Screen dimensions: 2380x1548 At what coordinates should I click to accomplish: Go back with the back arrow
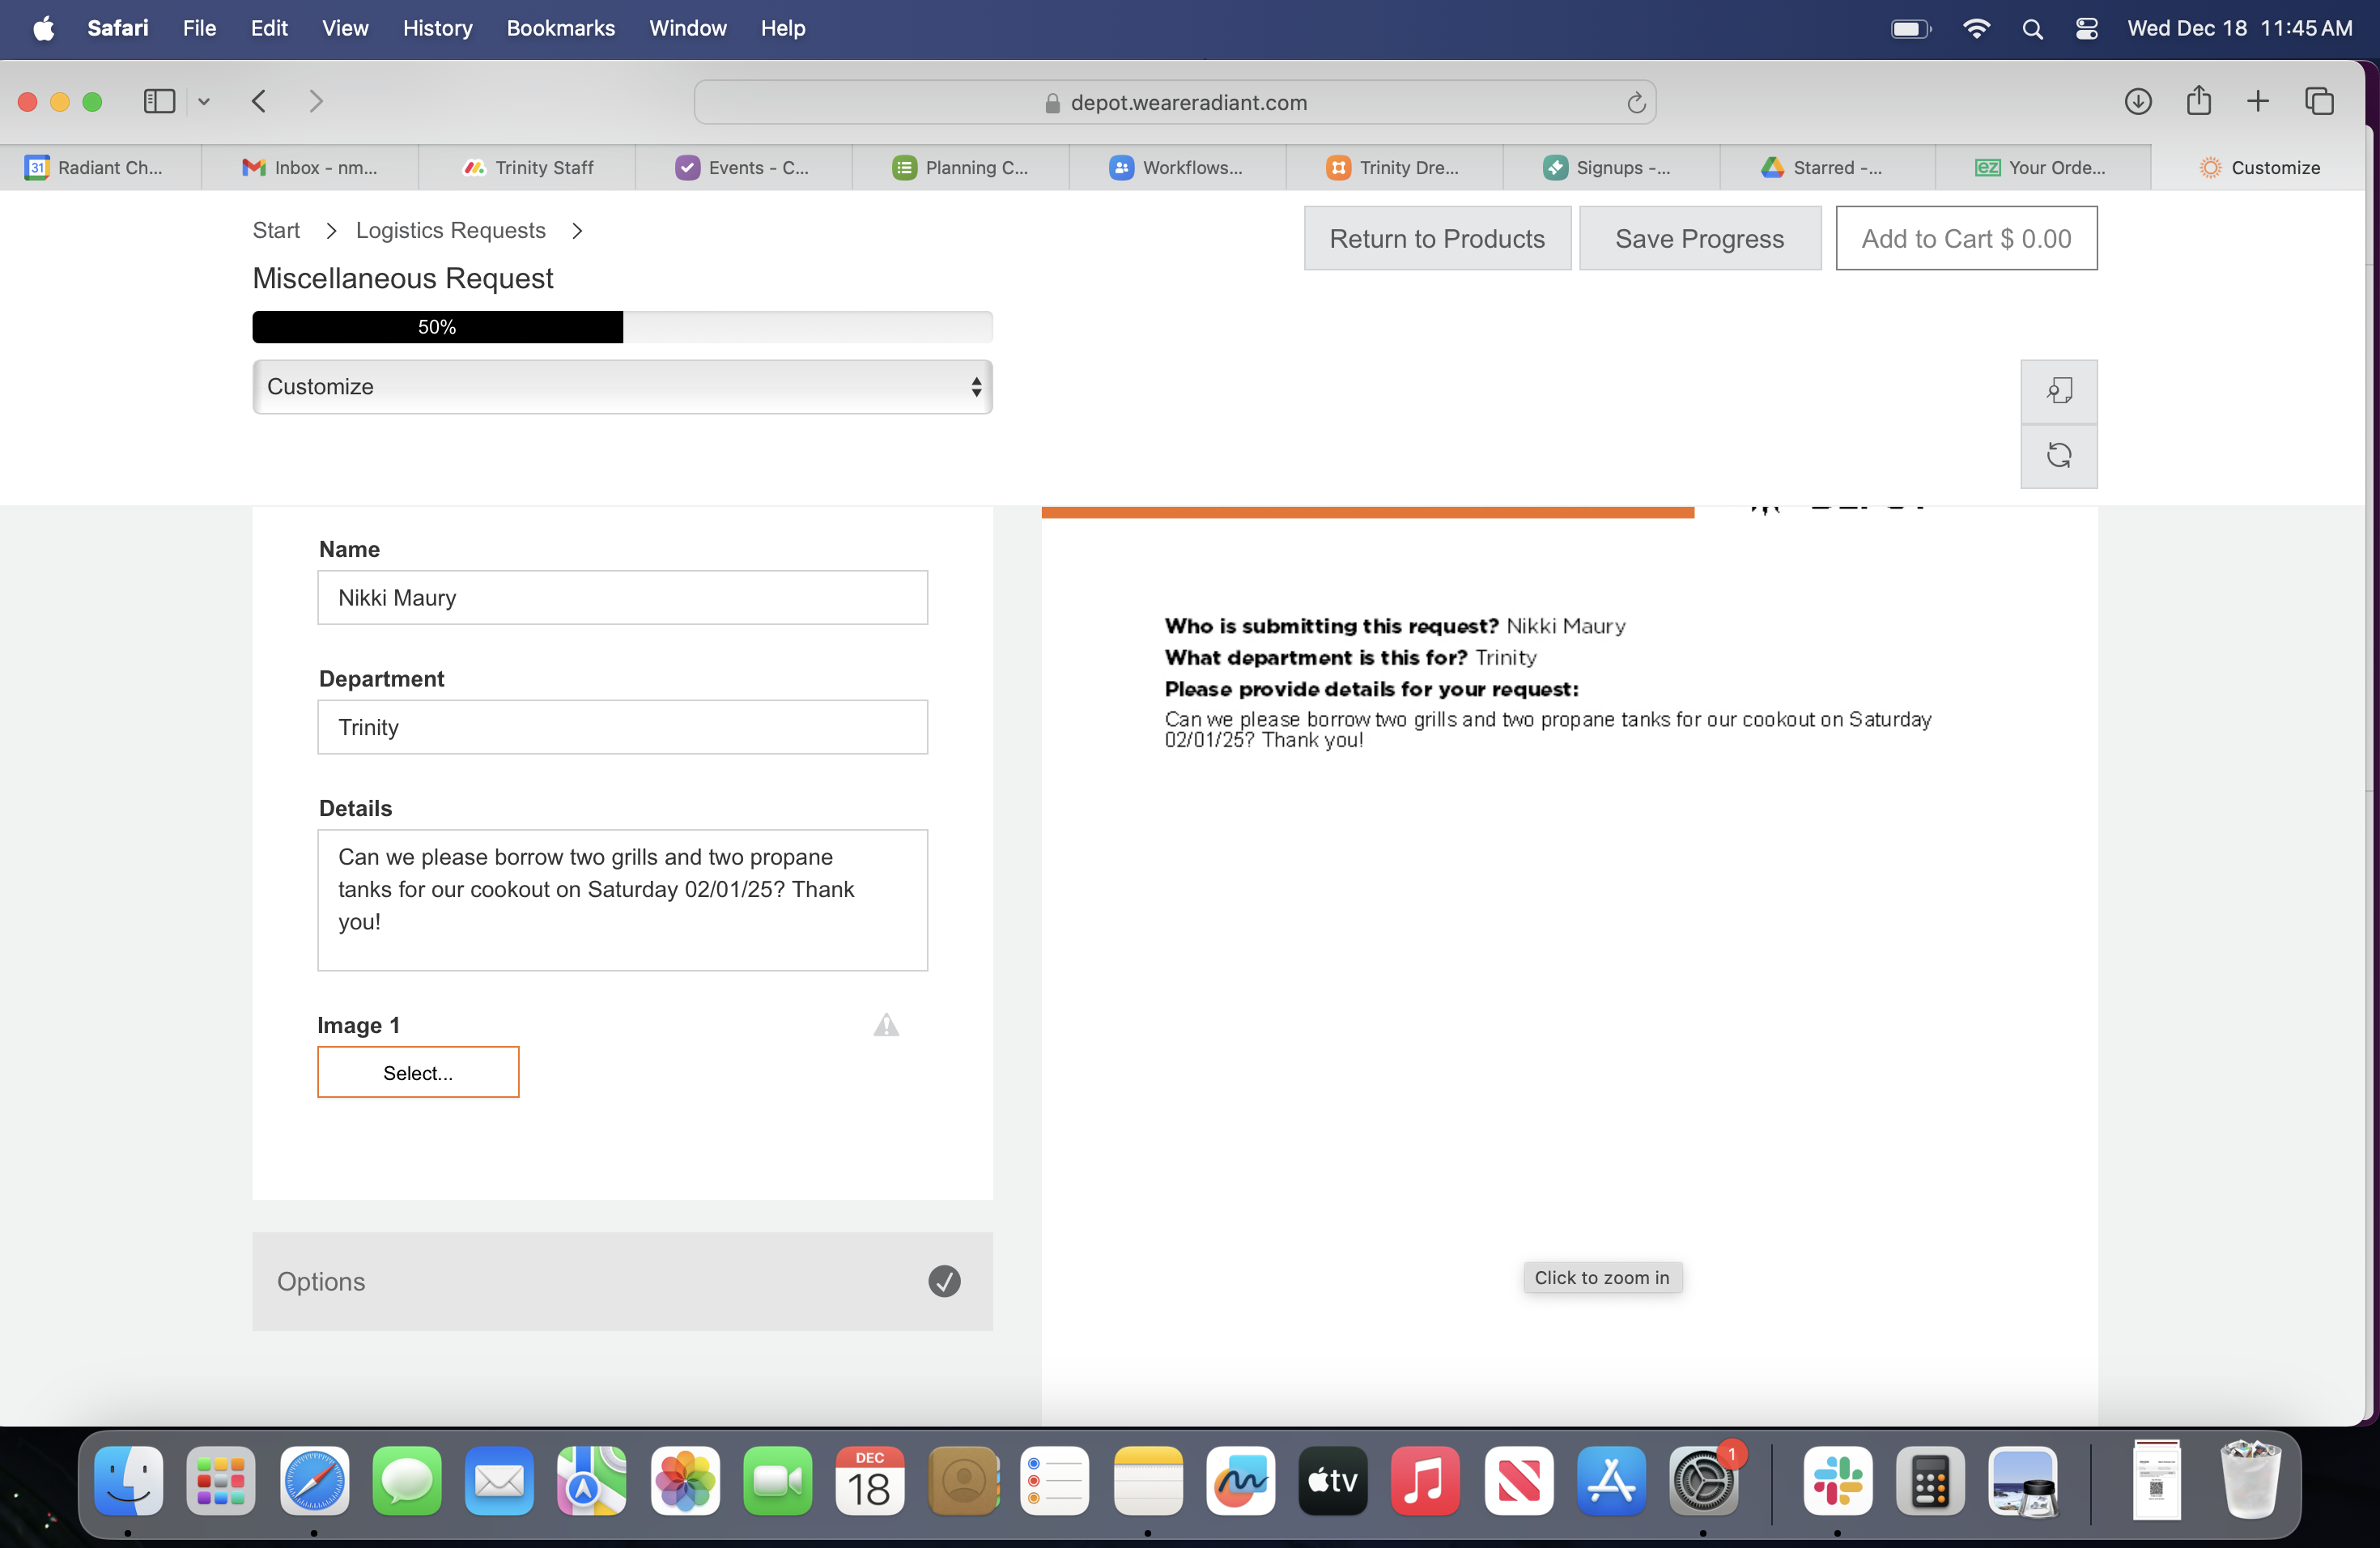pyautogui.click(x=259, y=101)
